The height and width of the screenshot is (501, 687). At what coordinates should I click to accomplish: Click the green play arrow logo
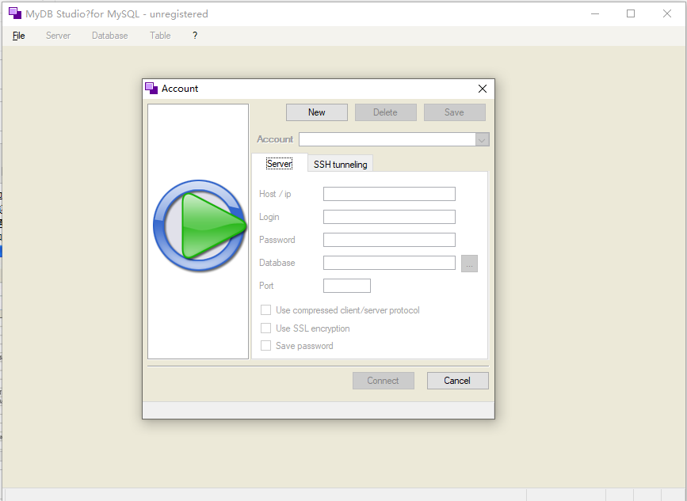[200, 226]
